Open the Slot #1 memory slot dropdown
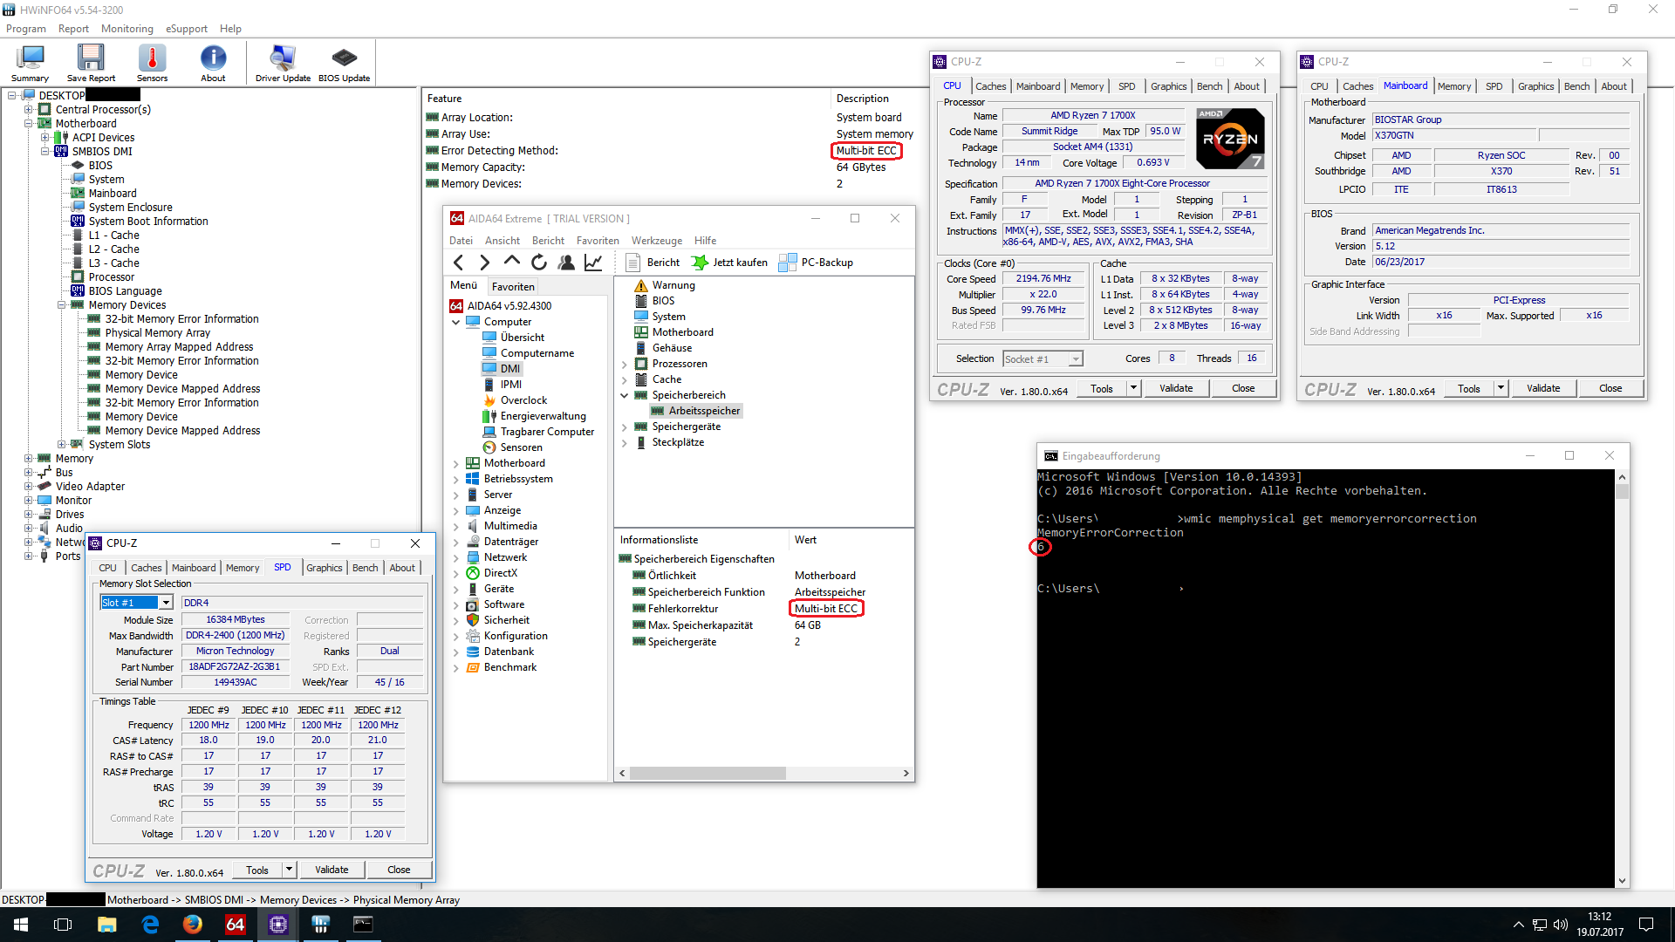 coord(166,603)
